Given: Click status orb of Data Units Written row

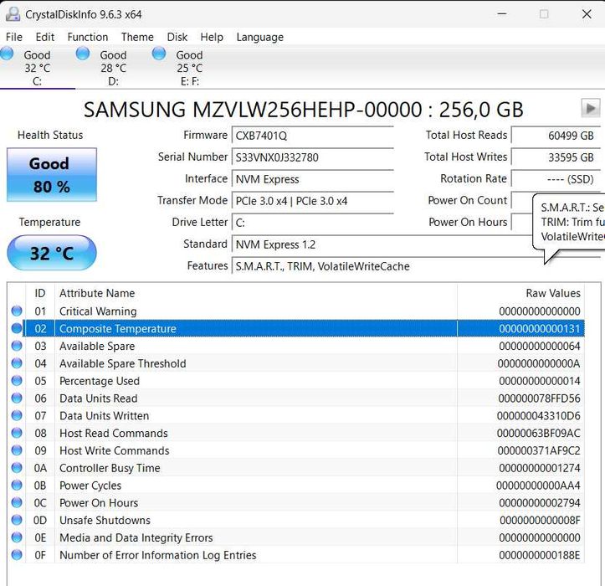Looking at the screenshot, I should point(17,415).
